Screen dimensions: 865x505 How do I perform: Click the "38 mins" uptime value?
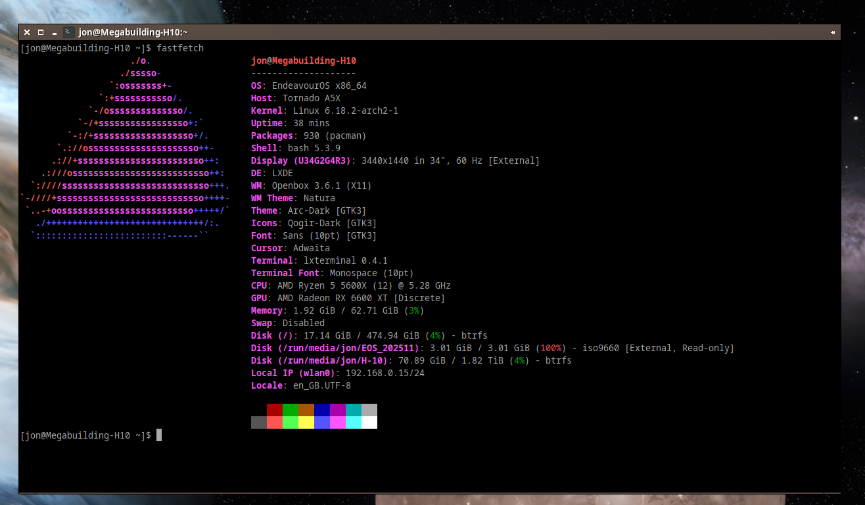pyautogui.click(x=312, y=123)
